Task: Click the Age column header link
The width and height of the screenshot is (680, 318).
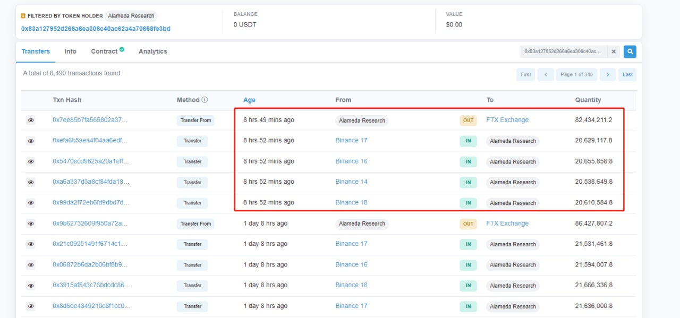Action: [x=249, y=100]
